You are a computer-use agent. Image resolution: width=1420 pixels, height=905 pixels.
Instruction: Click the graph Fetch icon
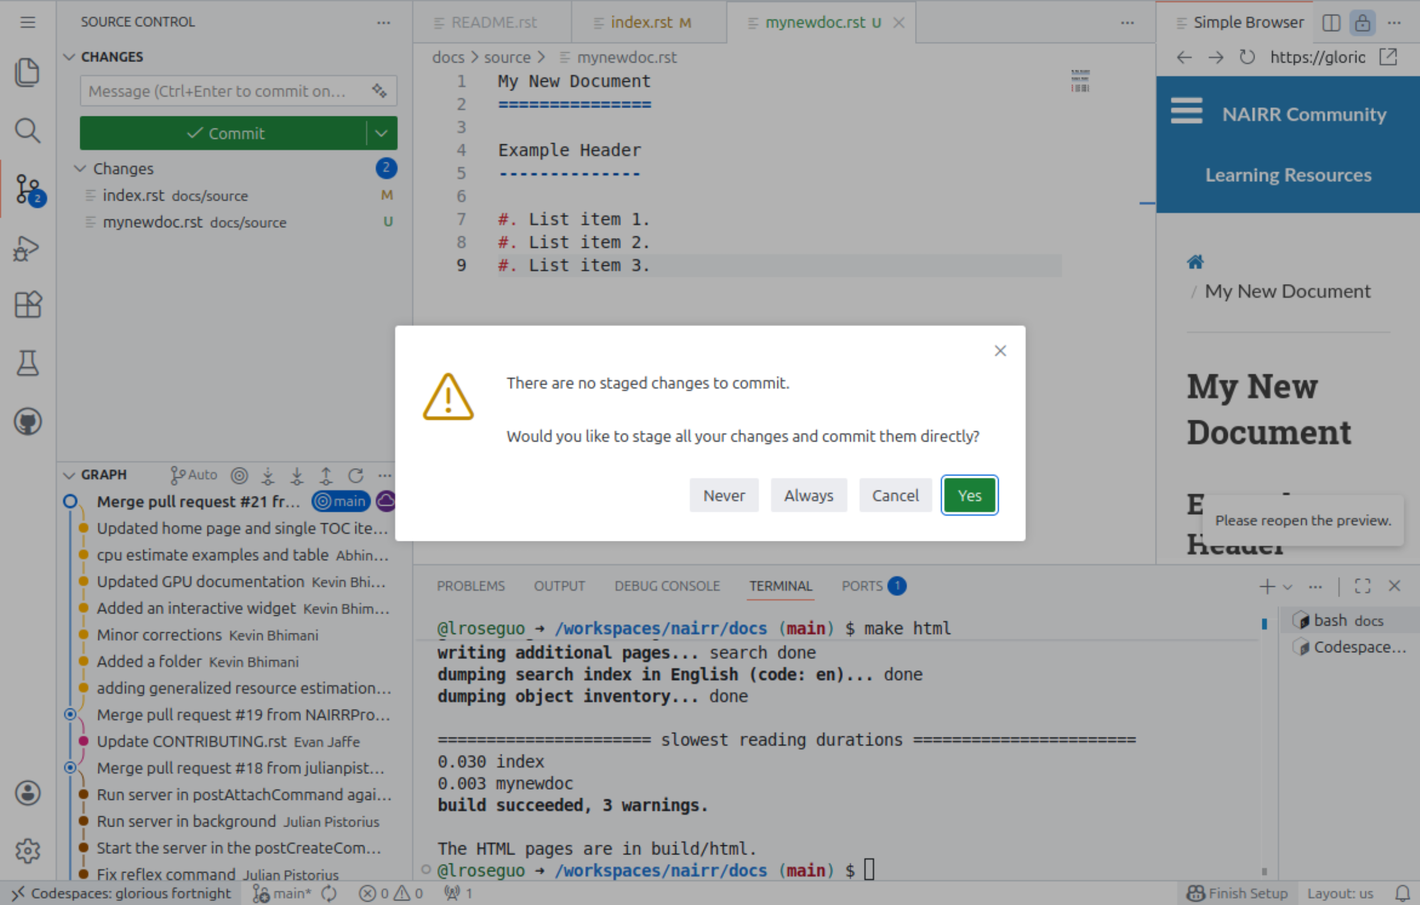[268, 475]
